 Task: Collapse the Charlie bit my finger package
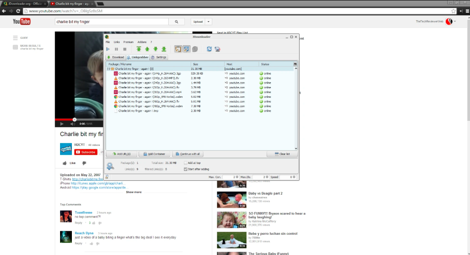pos(108,69)
